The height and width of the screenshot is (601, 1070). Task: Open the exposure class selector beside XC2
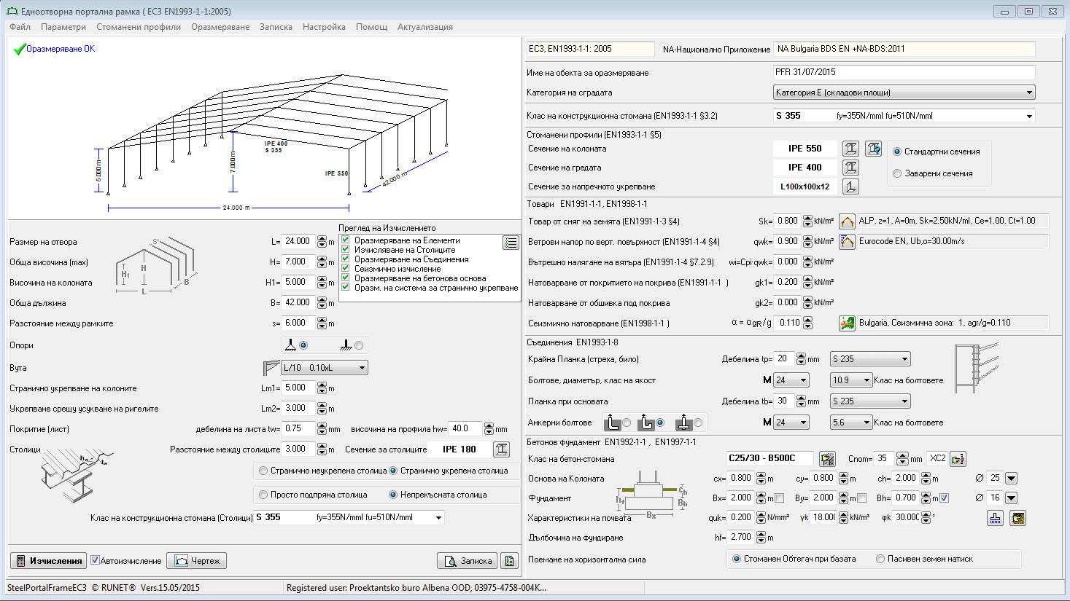coord(958,458)
